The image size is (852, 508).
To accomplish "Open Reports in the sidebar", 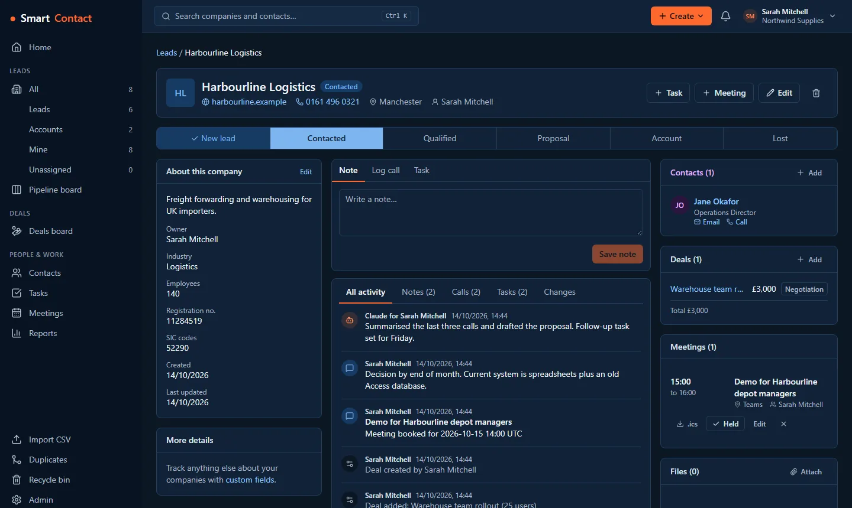I will (x=71, y=333).
